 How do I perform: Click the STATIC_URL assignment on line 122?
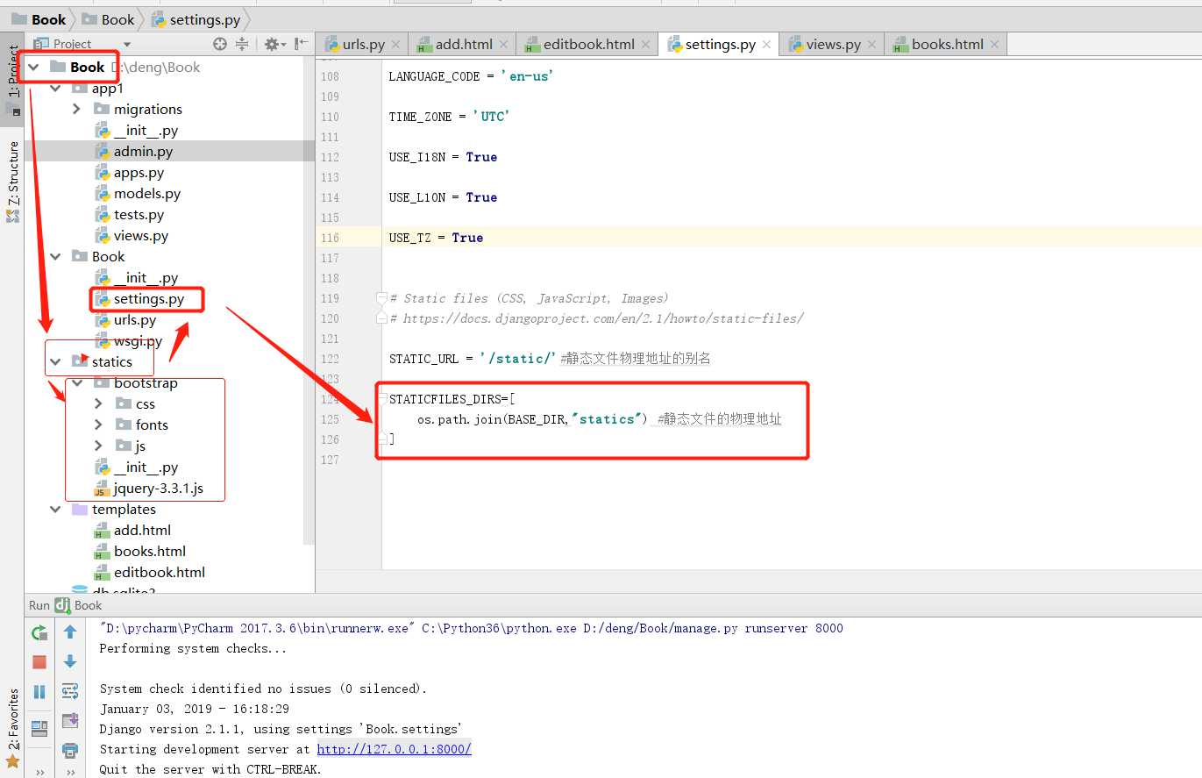pyautogui.click(x=473, y=359)
